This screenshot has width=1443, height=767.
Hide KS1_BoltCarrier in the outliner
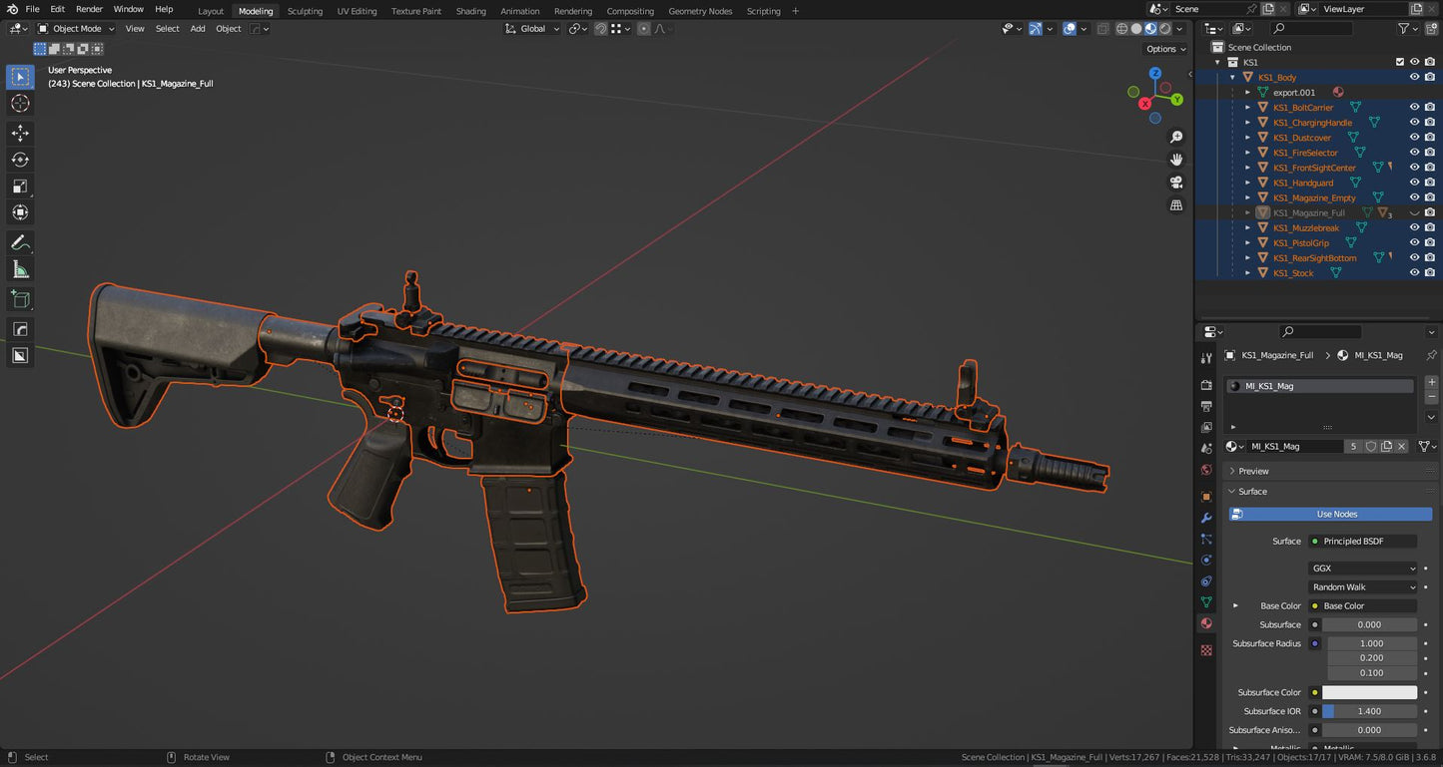(1414, 108)
